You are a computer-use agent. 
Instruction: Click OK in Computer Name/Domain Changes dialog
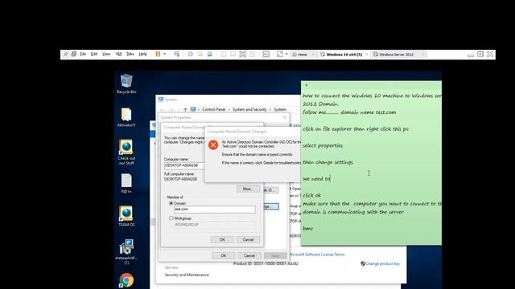[x=222, y=240]
